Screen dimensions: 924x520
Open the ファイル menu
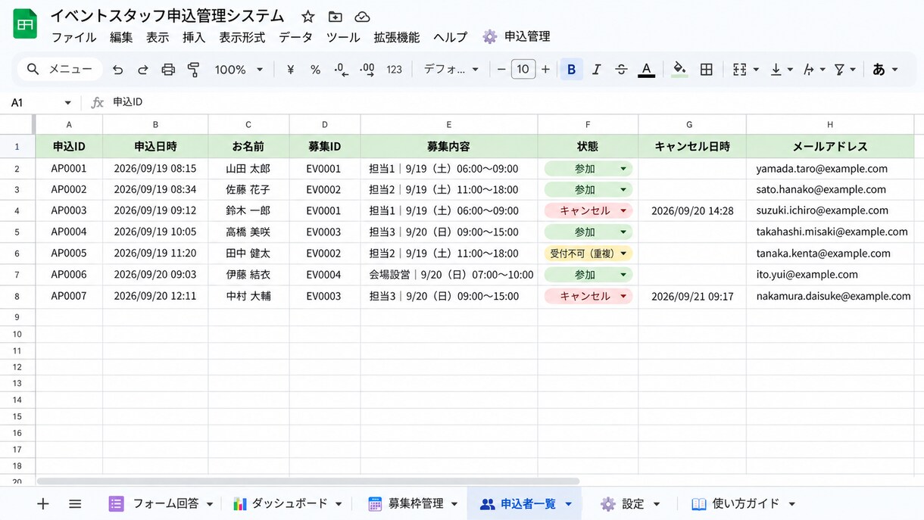(x=73, y=37)
